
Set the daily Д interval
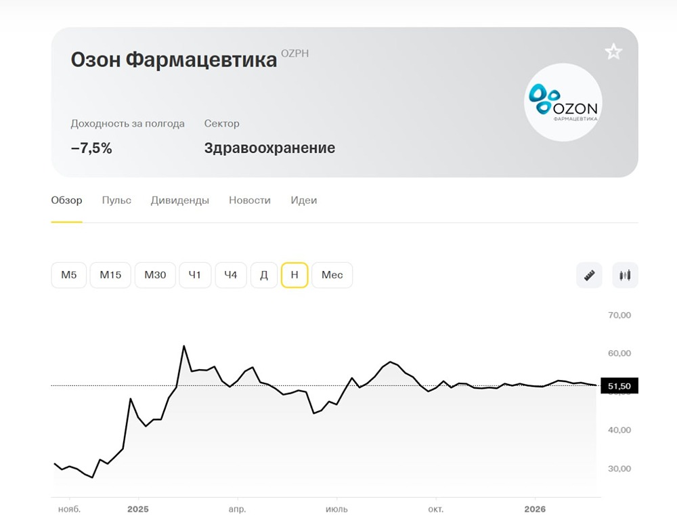[x=264, y=275]
